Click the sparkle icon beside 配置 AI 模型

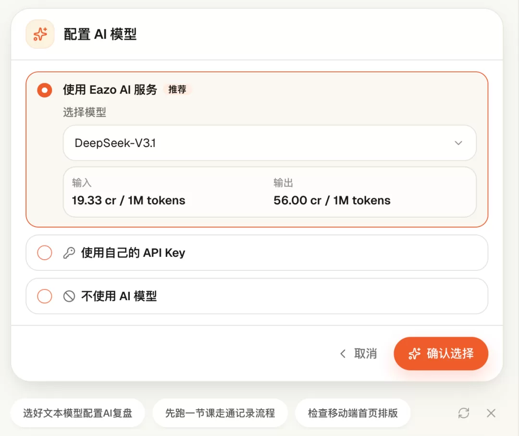(x=40, y=34)
